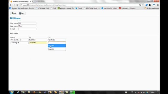Click the browser back arrow
The image size is (168, 94).
pyautogui.click(x=10, y=5)
